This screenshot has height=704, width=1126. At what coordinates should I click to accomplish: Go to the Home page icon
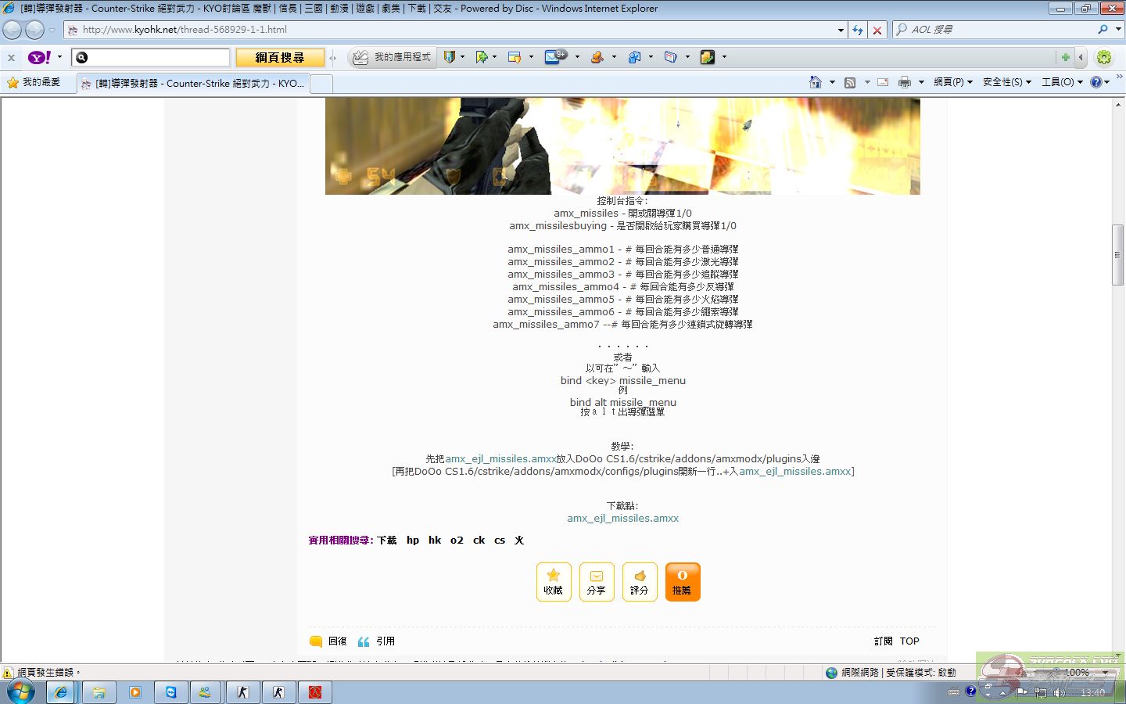pyautogui.click(x=816, y=82)
